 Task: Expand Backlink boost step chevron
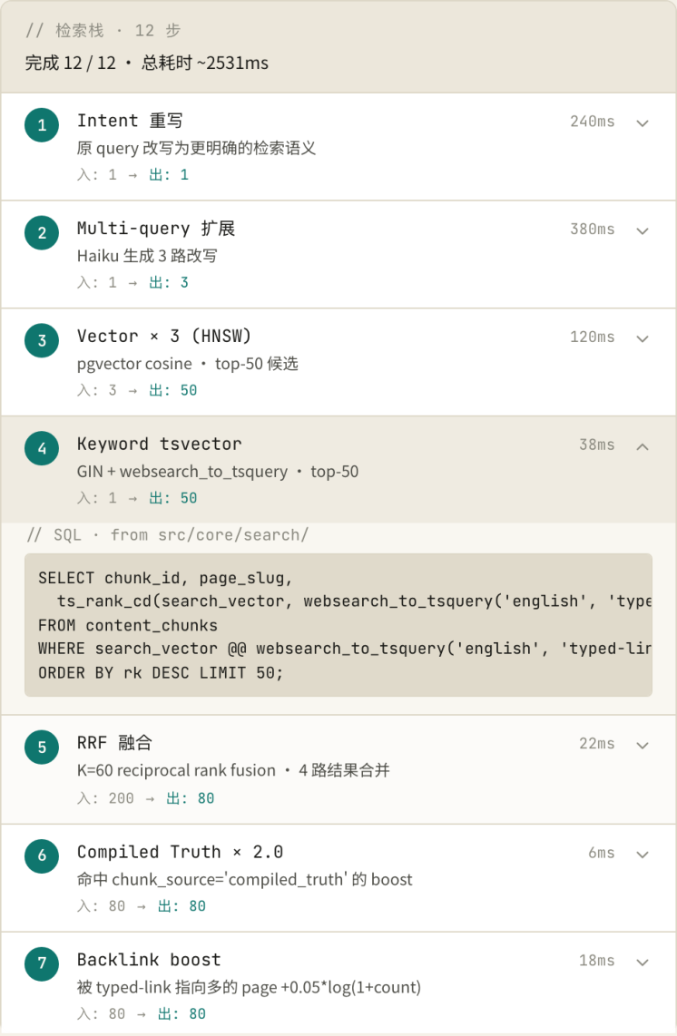tap(642, 962)
